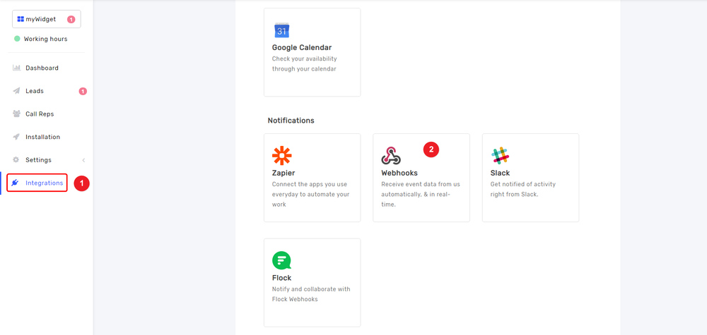The height and width of the screenshot is (335, 707).
Task: Expand the Settings submenu chevron
Action: point(83,160)
